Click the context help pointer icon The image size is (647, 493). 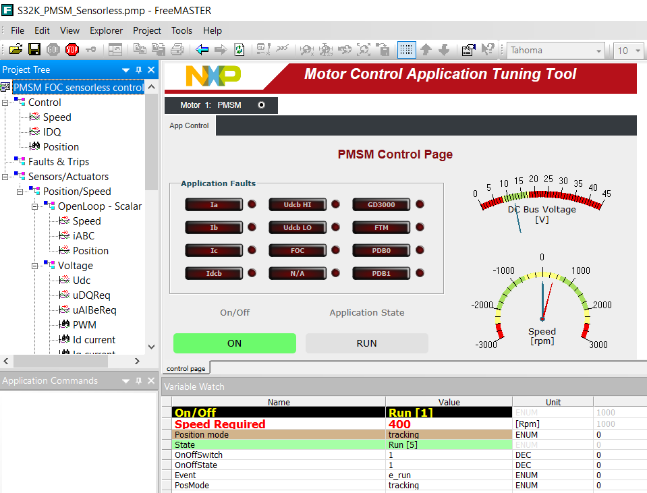(488, 49)
